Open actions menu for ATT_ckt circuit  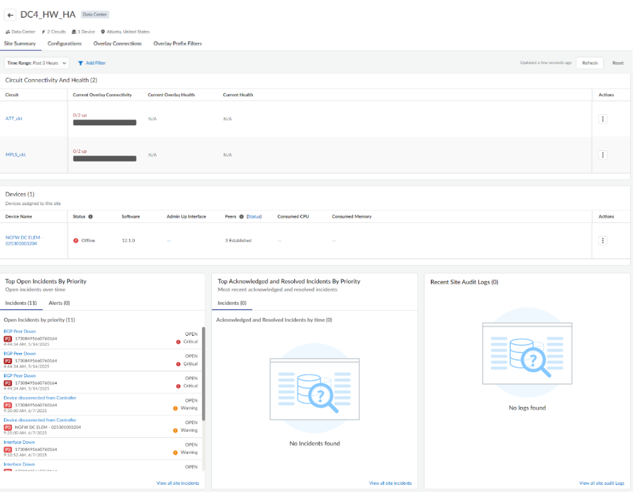[602, 119]
